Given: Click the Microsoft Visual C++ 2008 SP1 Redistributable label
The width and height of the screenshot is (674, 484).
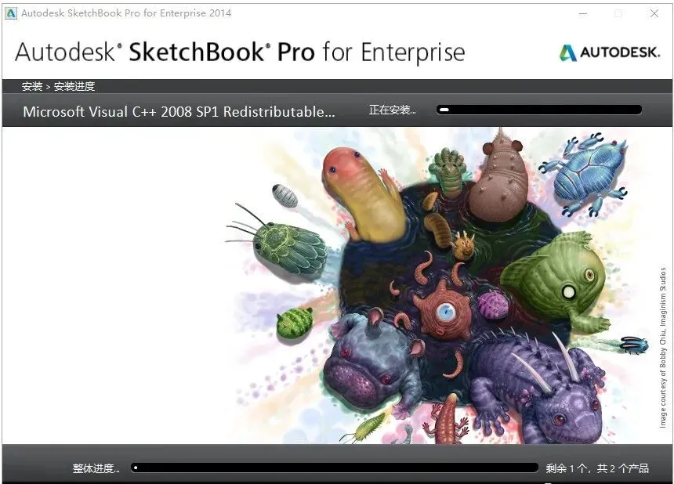Looking at the screenshot, I should (x=179, y=112).
